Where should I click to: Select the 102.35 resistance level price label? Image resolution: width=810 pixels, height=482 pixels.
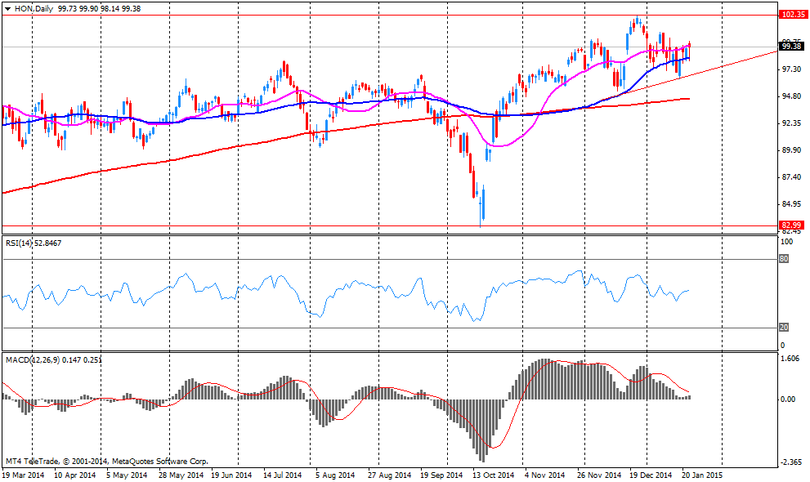793,15
